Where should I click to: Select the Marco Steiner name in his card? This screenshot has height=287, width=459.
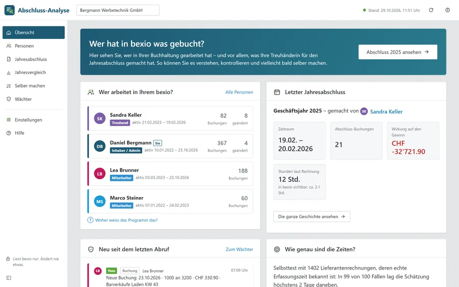point(127,198)
